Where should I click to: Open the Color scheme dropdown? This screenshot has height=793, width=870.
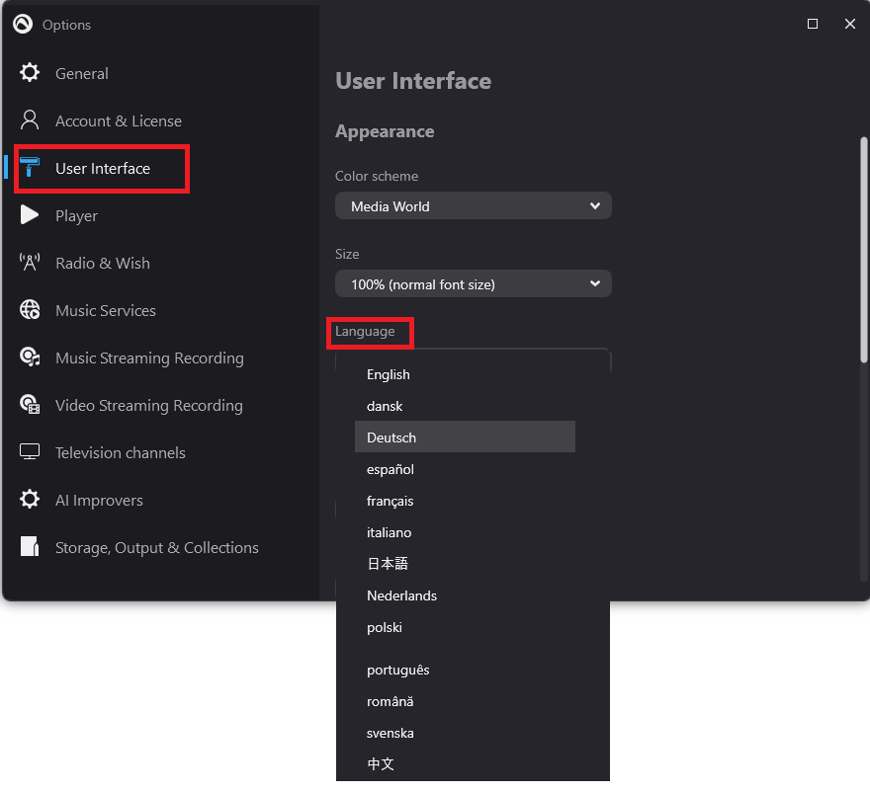click(x=473, y=205)
